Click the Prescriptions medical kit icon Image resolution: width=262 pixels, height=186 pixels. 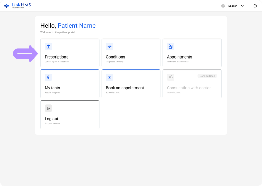pyautogui.click(x=48, y=46)
